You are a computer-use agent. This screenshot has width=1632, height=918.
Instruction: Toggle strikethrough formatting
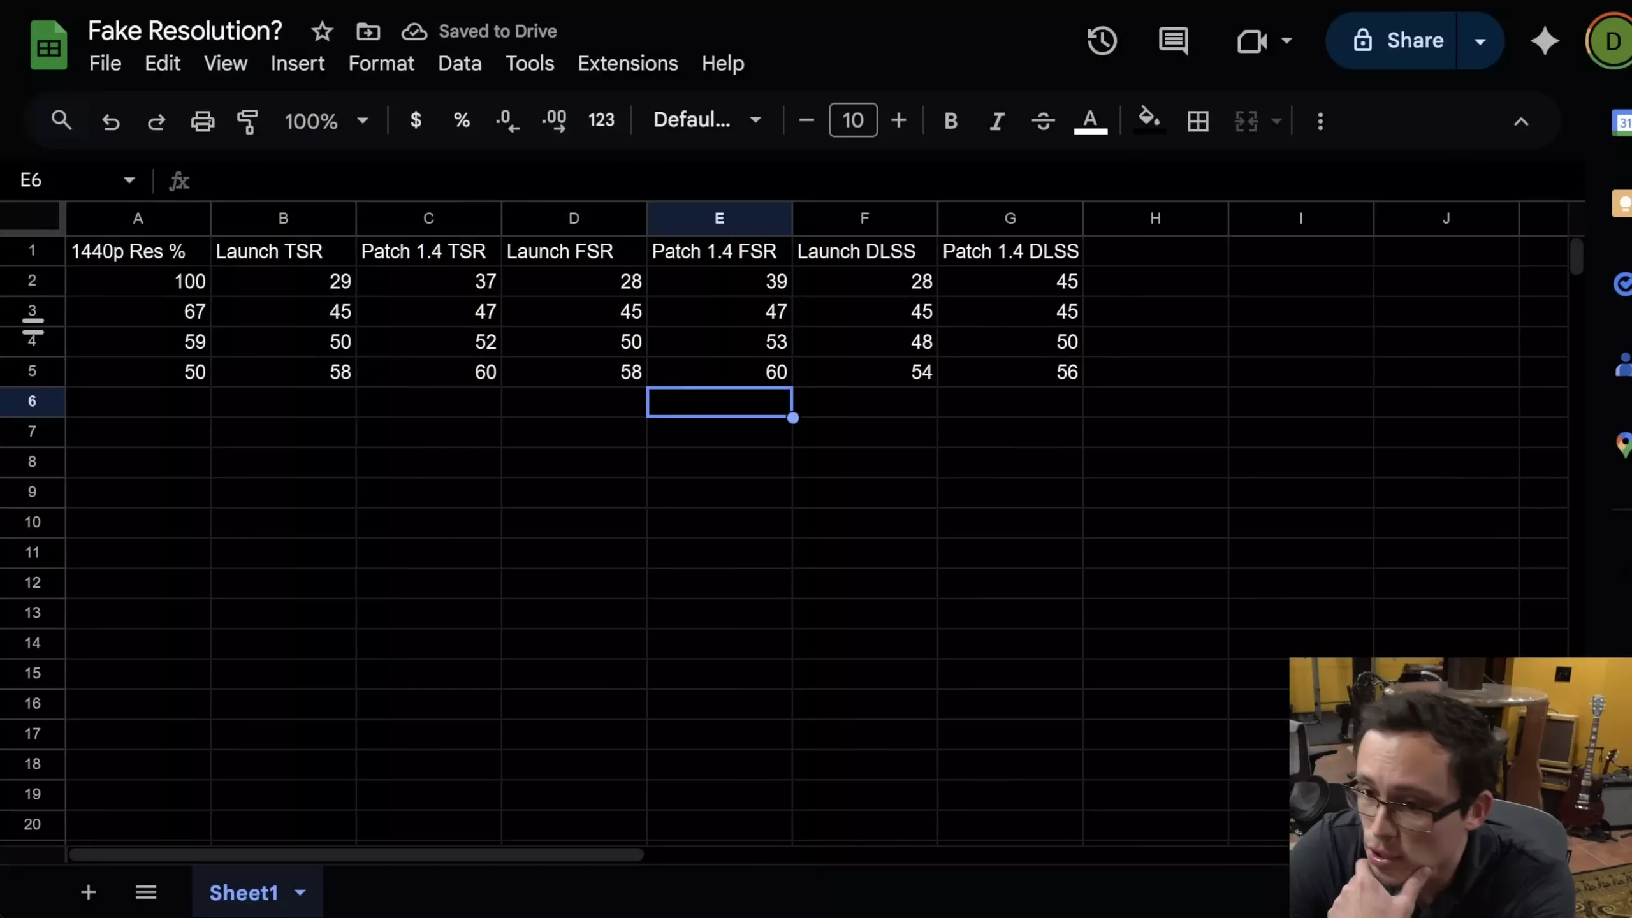pyautogui.click(x=1043, y=120)
